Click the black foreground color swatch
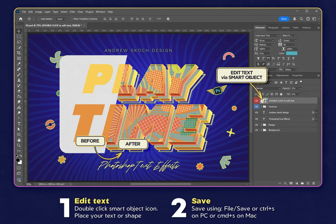This screenshot has height=224, width=336. (18, 160)
